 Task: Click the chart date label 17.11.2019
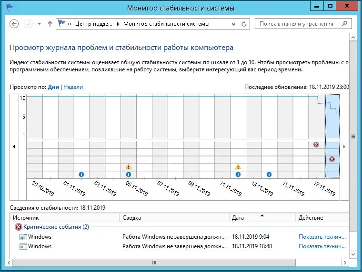pyautogui.click(x=324, y=189)
